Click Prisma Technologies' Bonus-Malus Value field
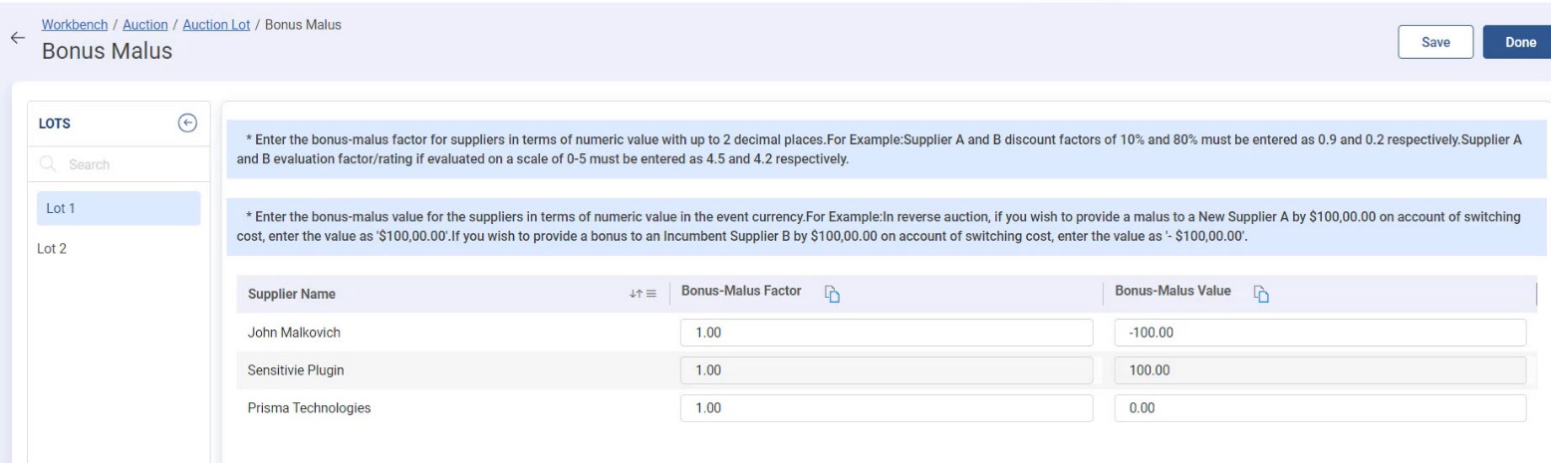 pos(1319,408)
